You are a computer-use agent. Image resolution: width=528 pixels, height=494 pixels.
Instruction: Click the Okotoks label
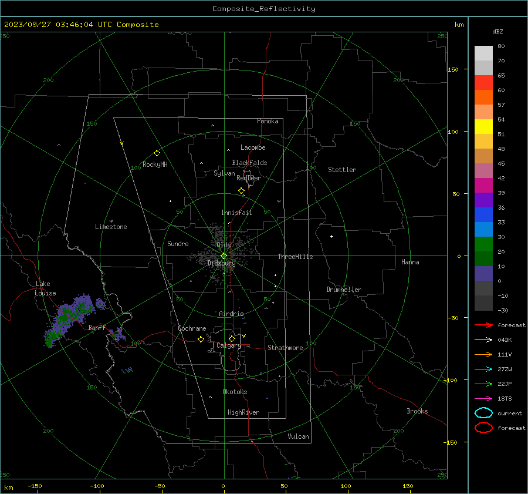coord(235,392)
